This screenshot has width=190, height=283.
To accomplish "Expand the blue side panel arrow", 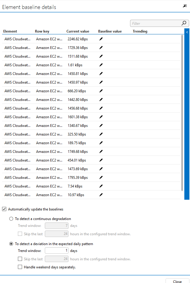I will tap(187, 32).
